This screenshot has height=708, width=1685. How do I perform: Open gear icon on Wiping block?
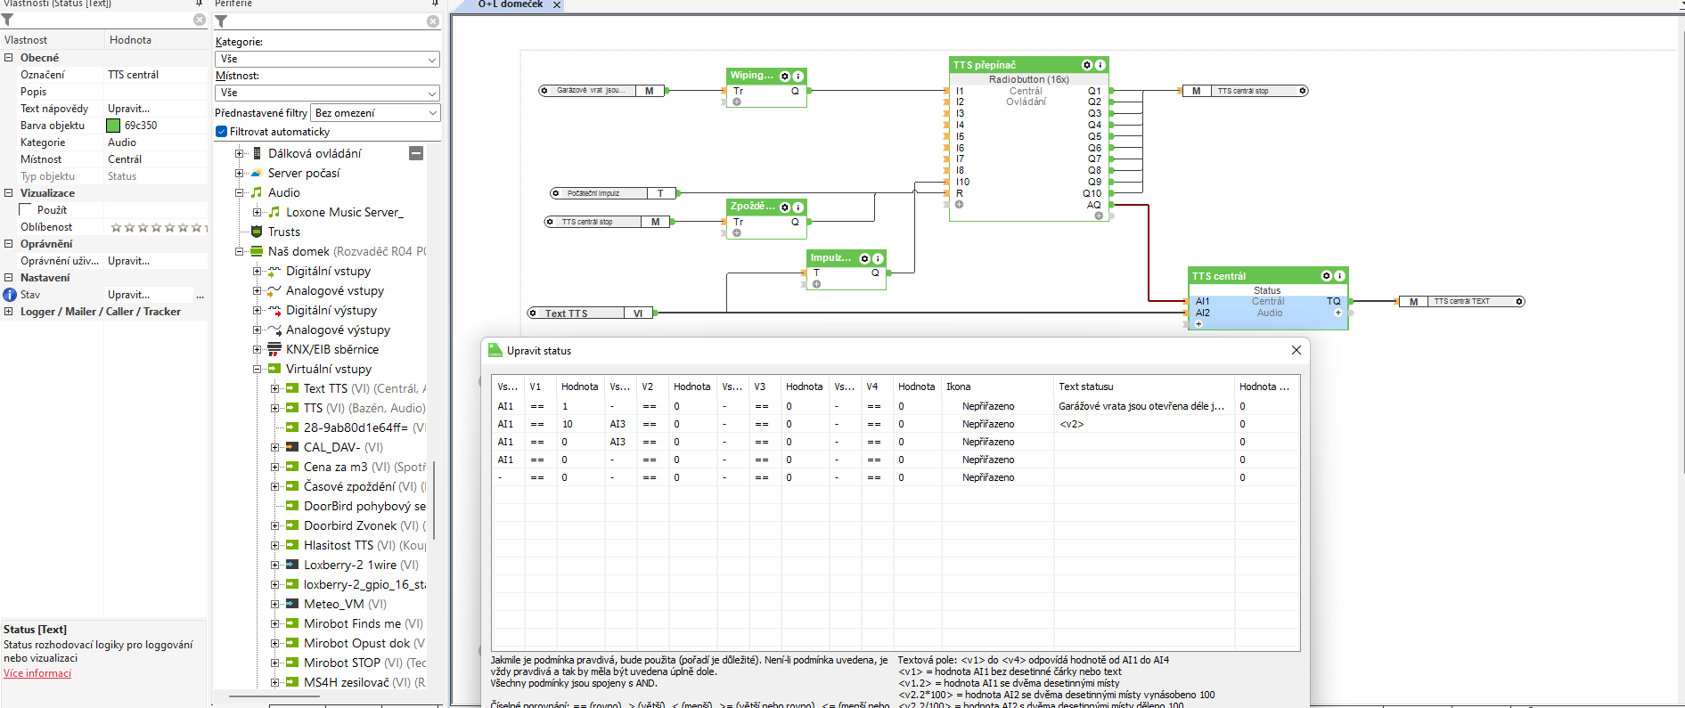(x=785, y=76)
